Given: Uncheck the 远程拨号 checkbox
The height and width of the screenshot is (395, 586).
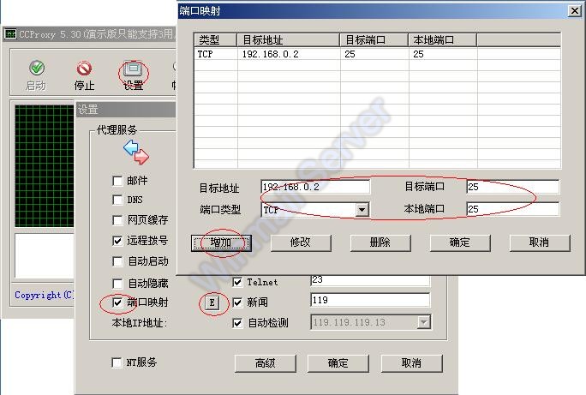Looking at the screenshot, I should [x=117, y=241].
